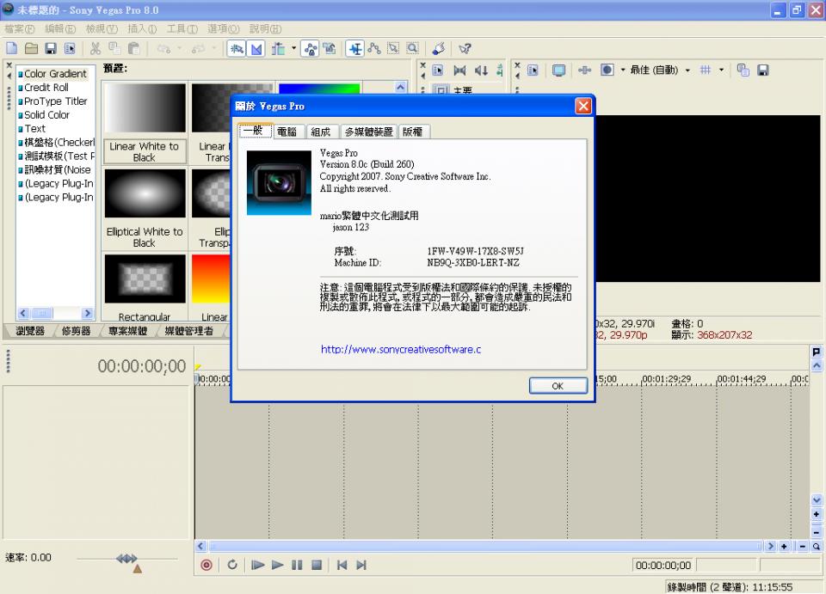Open a project with the folder icon
The width and height of the screenshot is (826, 594).
(31, 49)
